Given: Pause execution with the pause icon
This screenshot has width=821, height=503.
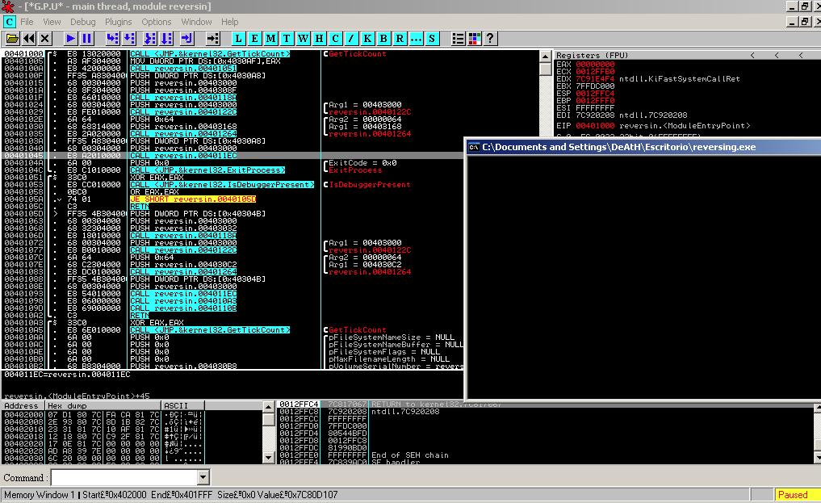Looking at the screenshot, I should click(86, 39).
